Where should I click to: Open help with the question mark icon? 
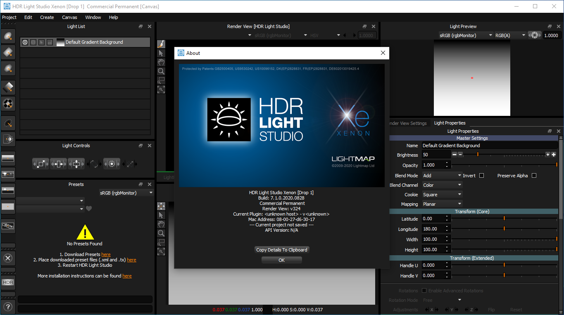8,307
